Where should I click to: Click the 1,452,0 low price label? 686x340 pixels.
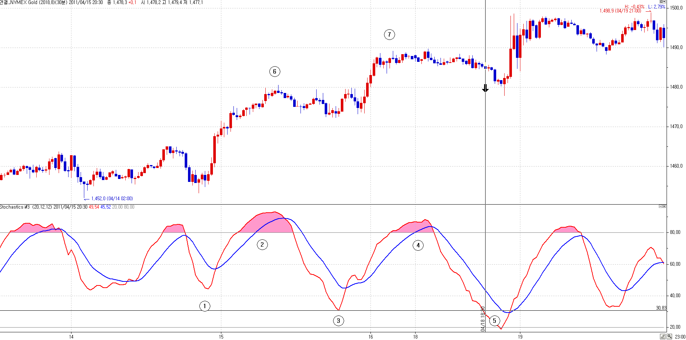click(x=112, y=199)
